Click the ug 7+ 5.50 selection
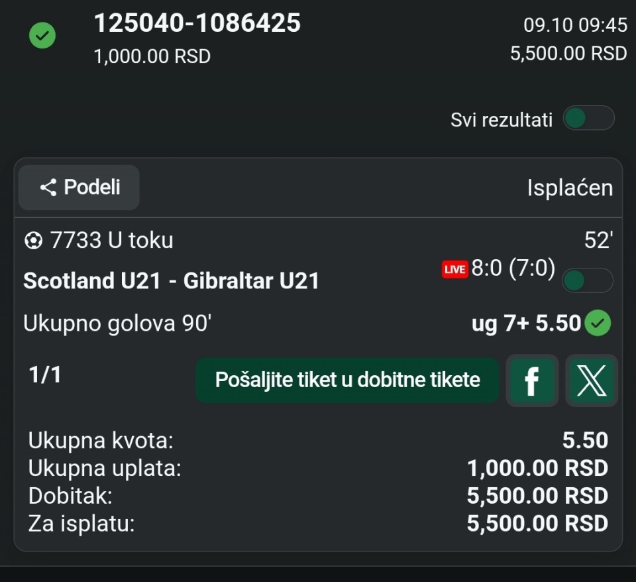This screenshot has width=636, height=582. pos(526,323)
